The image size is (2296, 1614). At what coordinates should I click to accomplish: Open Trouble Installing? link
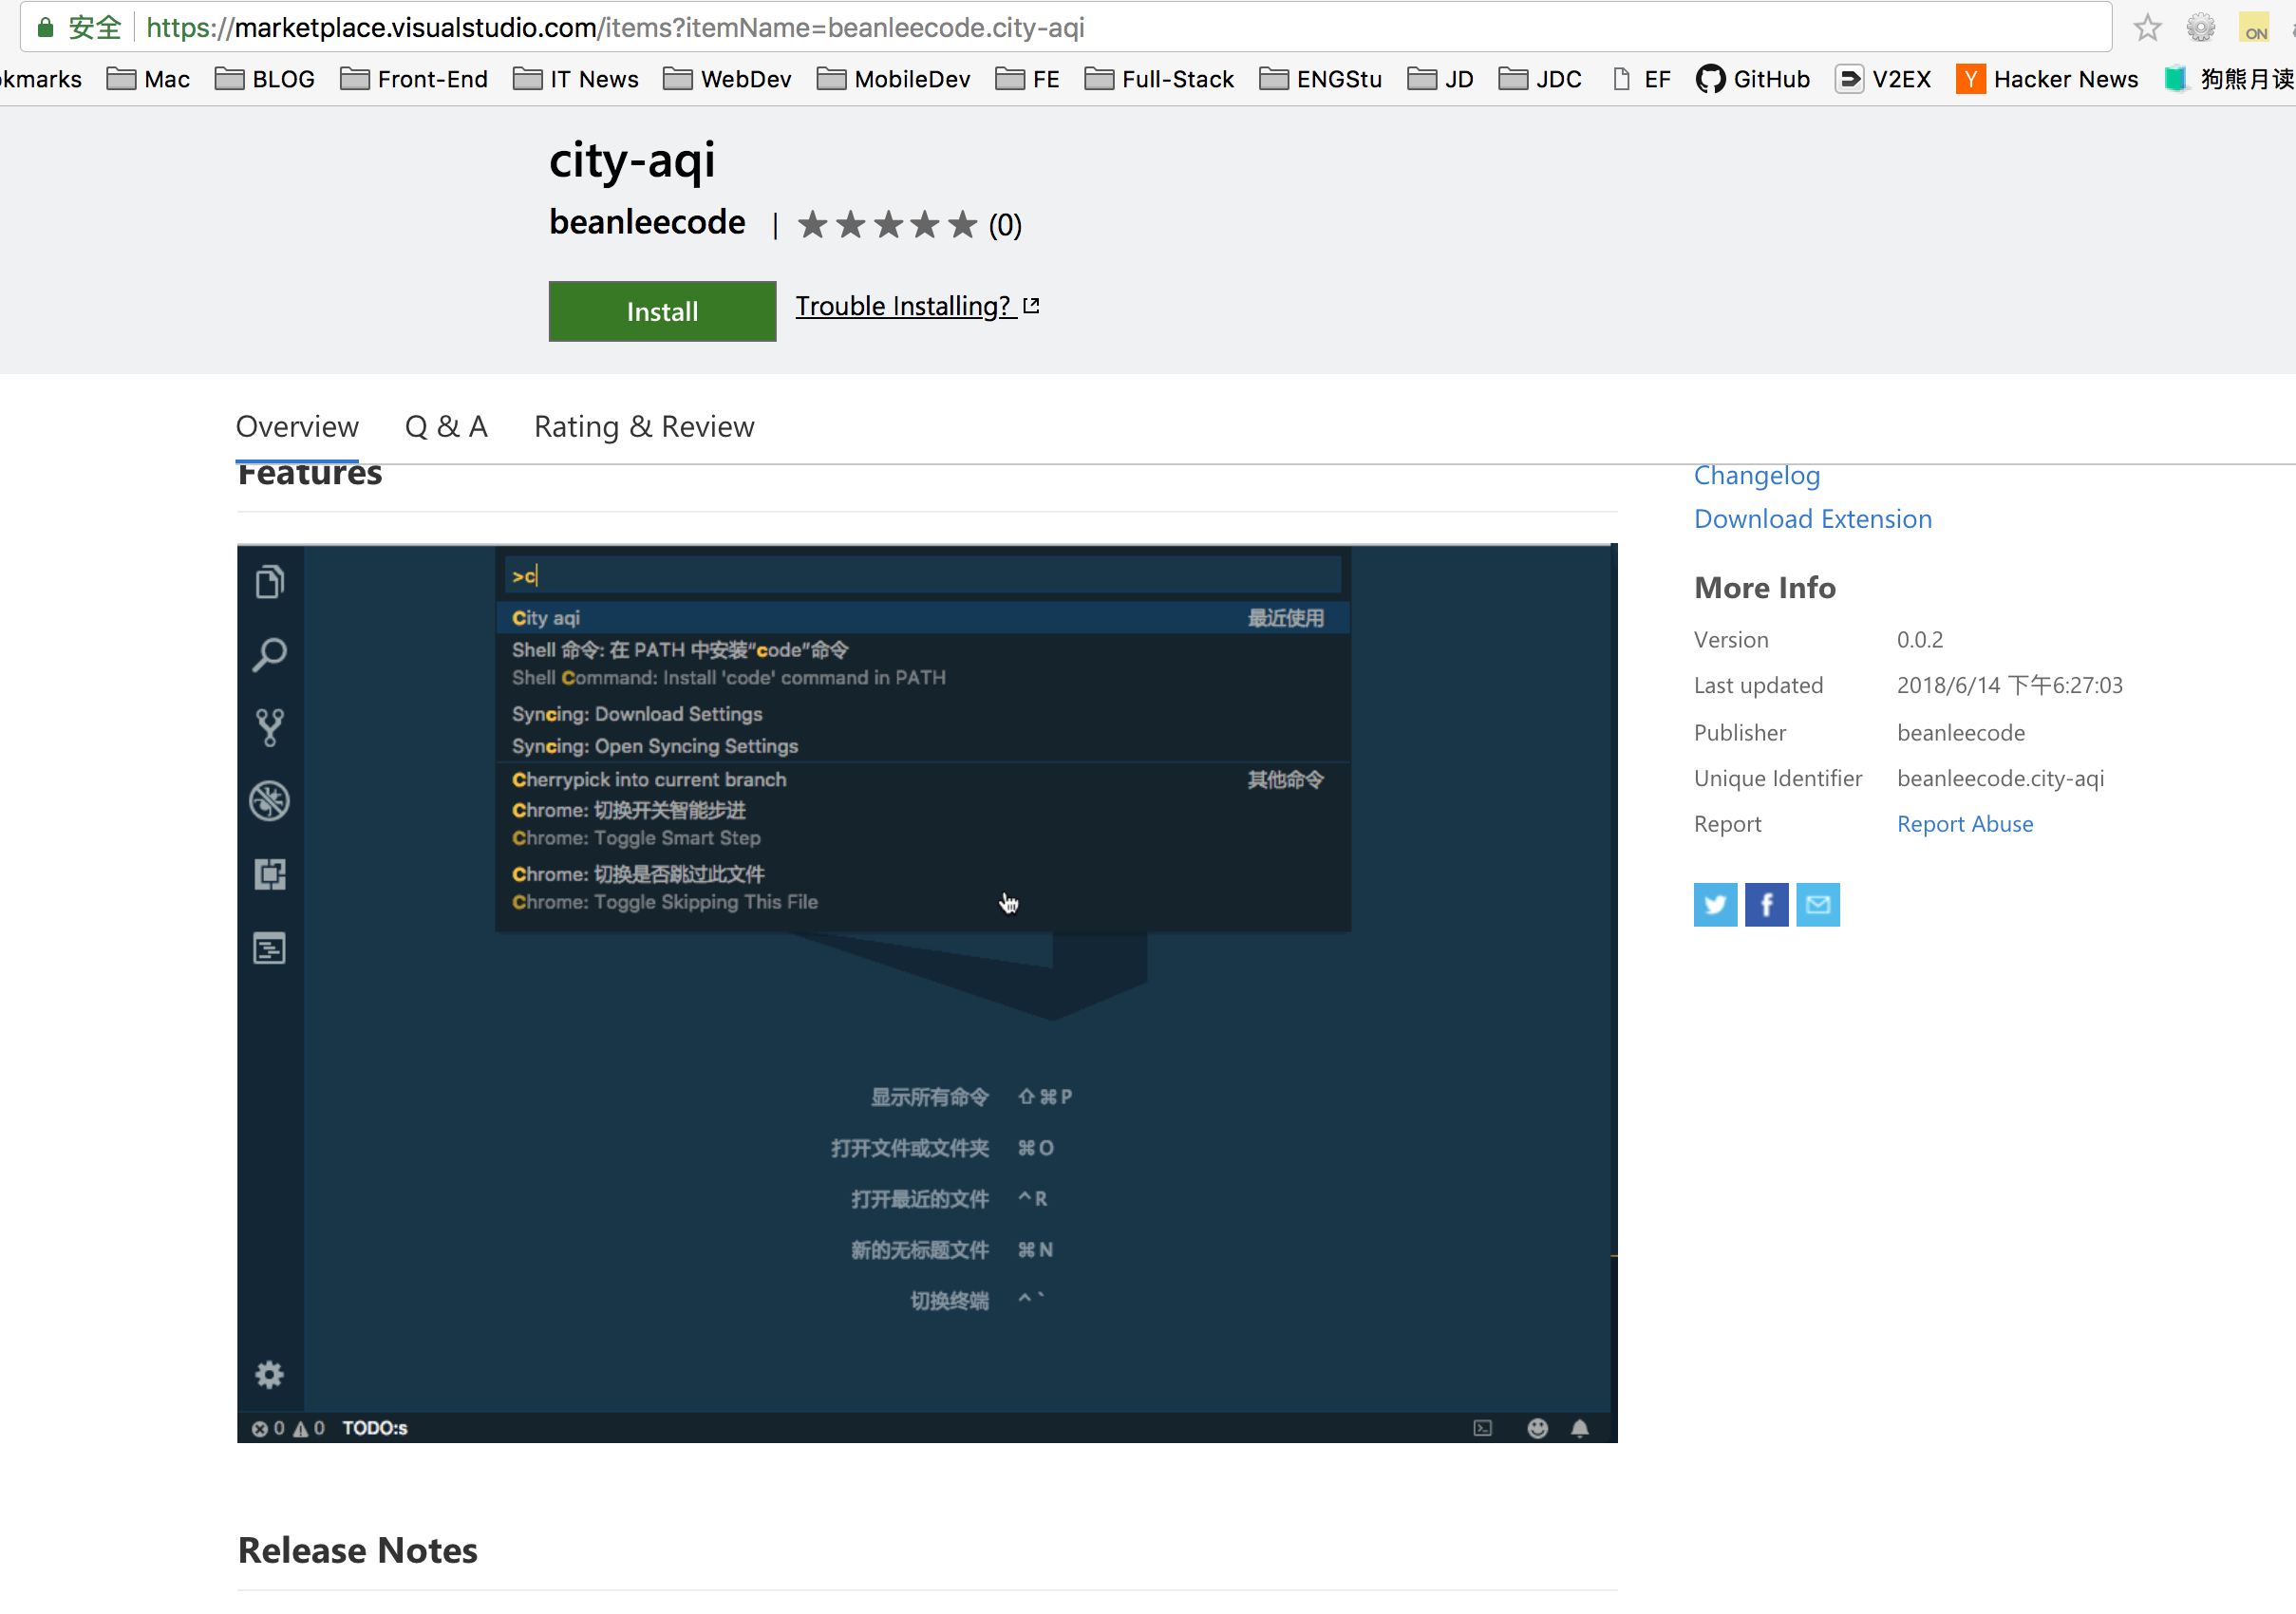coord(917,306)
